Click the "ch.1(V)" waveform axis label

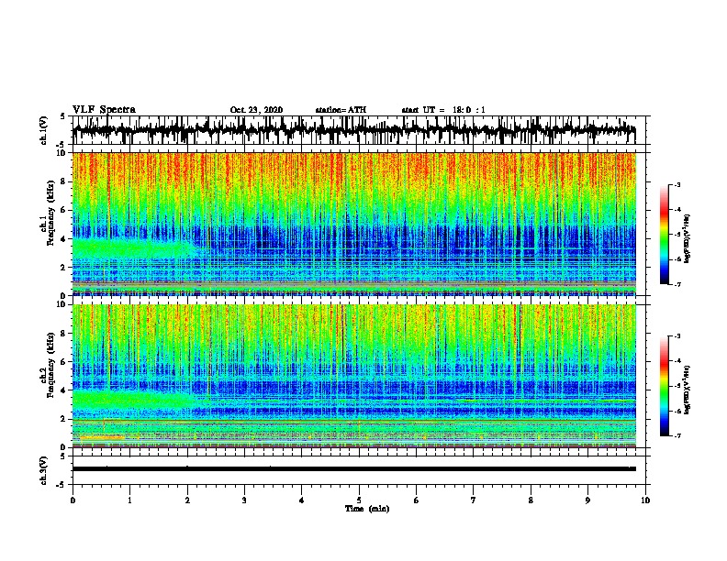(x=44, y=130)
